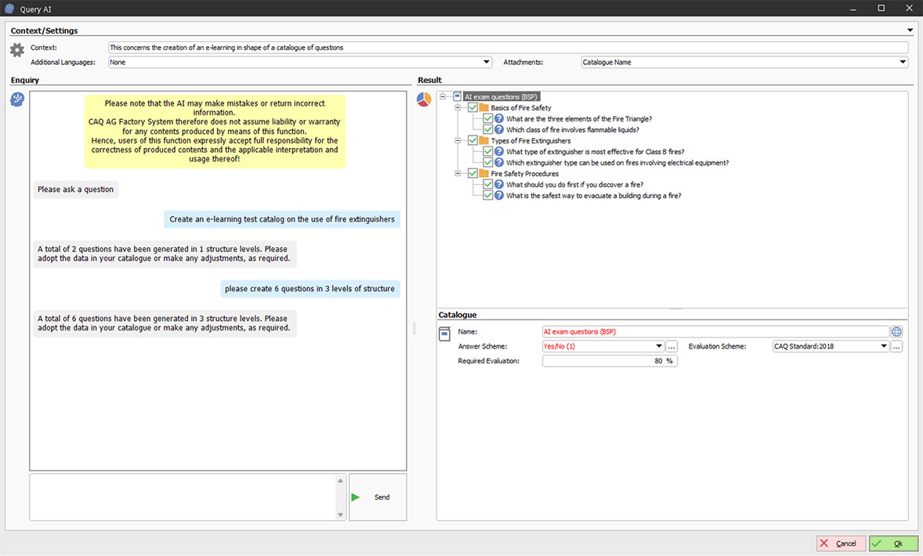The height and width of the screenshot is (556, 923).
Task: Uncheck the Types of Fire Extinguishers checkbox
Action: point(472,141)
